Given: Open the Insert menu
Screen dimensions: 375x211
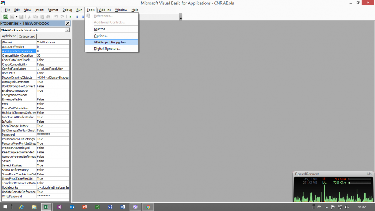Looking at the screenshot, I should (x=39, y=10).
